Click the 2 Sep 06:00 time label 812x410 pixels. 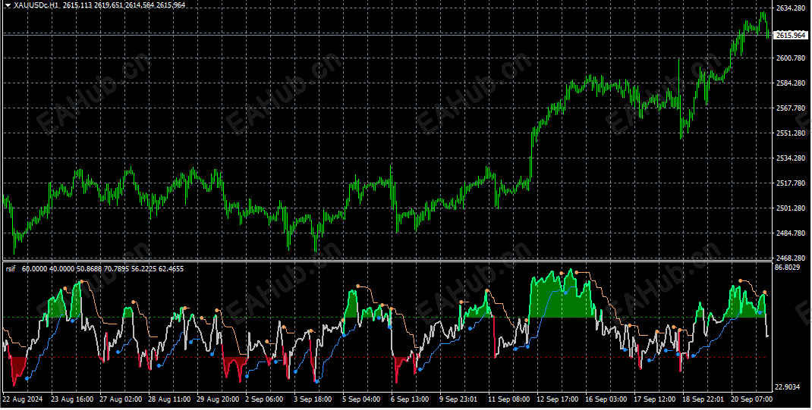click(264, 399)
